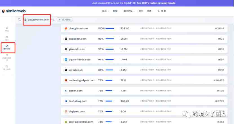Click rank #8,225 in techeblog.com row
234x124 pixels.
tap(220, 101)
